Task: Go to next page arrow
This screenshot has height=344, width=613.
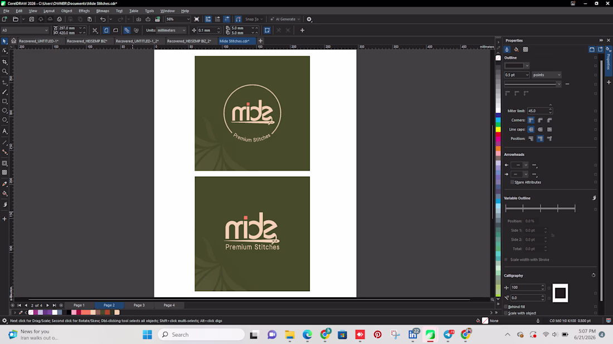Action: (x=48, y=306)
